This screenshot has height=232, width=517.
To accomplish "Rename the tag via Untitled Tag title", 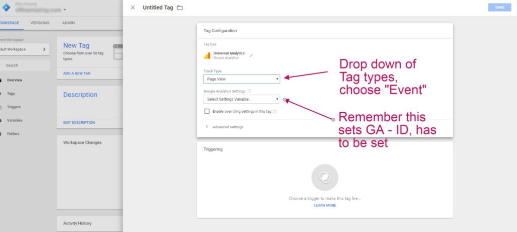I will (x=158, y=8).
